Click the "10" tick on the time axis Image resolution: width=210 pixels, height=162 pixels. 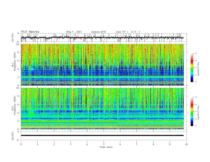point(186,144)
